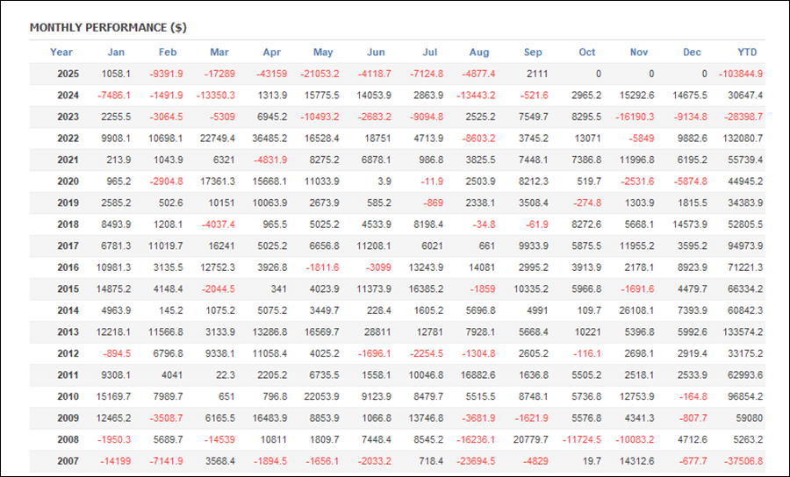Screen dimensions: 790x477
Task: Click the 2007 August value -23694.5
Action: [477, 461]
